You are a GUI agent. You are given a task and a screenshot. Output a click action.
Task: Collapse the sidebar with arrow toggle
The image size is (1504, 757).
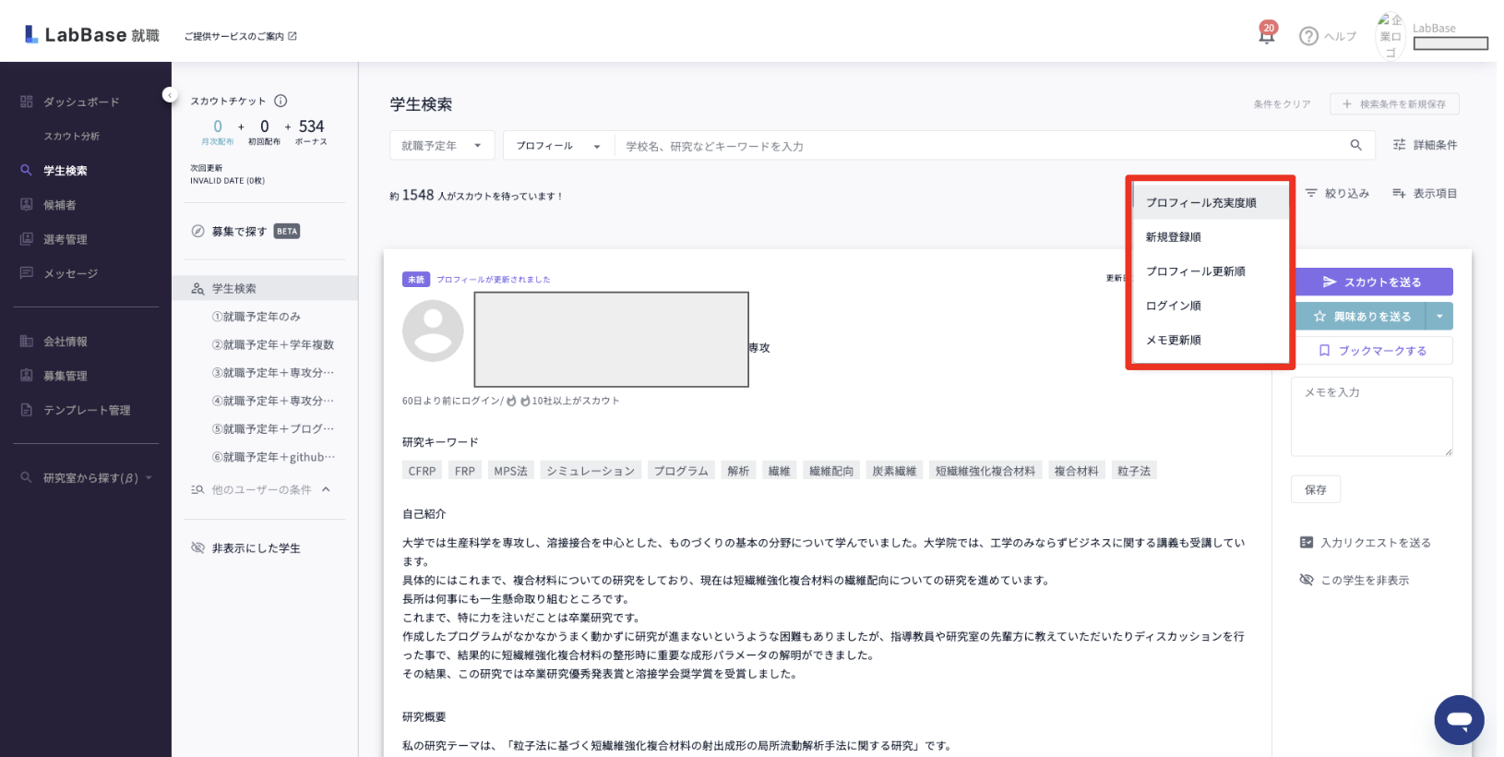coord(169,94)
